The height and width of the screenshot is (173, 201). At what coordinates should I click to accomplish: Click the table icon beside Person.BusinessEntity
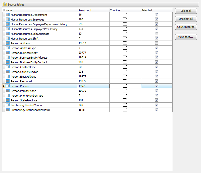tap(8, 53)
